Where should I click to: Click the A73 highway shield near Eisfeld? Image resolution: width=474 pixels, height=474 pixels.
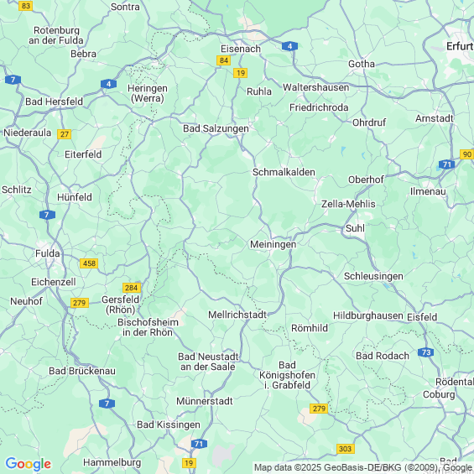tap(425, 352)
